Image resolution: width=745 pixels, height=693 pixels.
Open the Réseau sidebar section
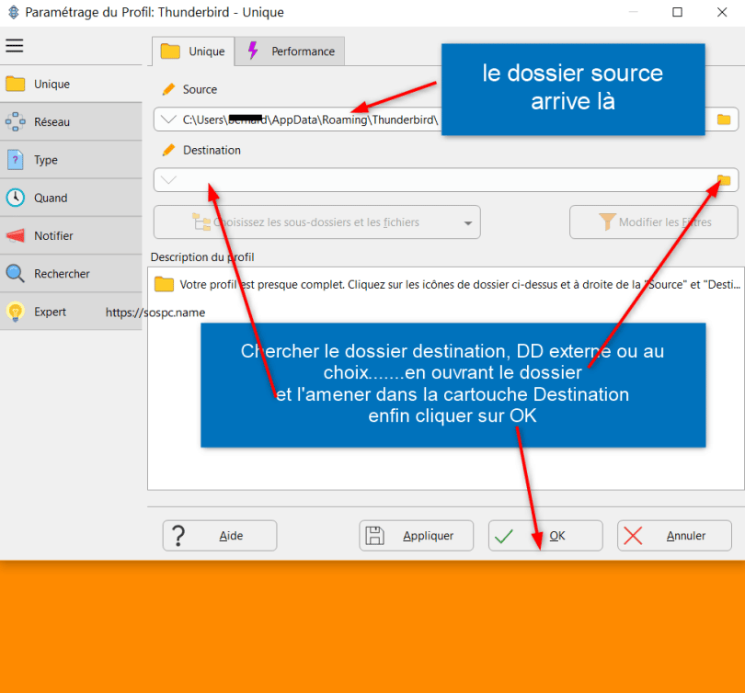point(71,122)
